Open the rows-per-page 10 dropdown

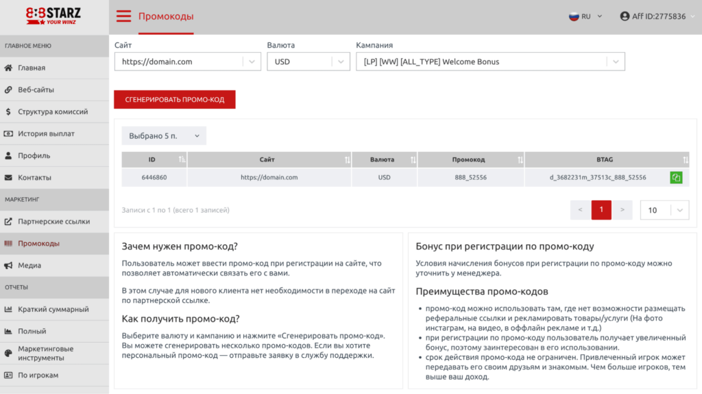[664, 210]
